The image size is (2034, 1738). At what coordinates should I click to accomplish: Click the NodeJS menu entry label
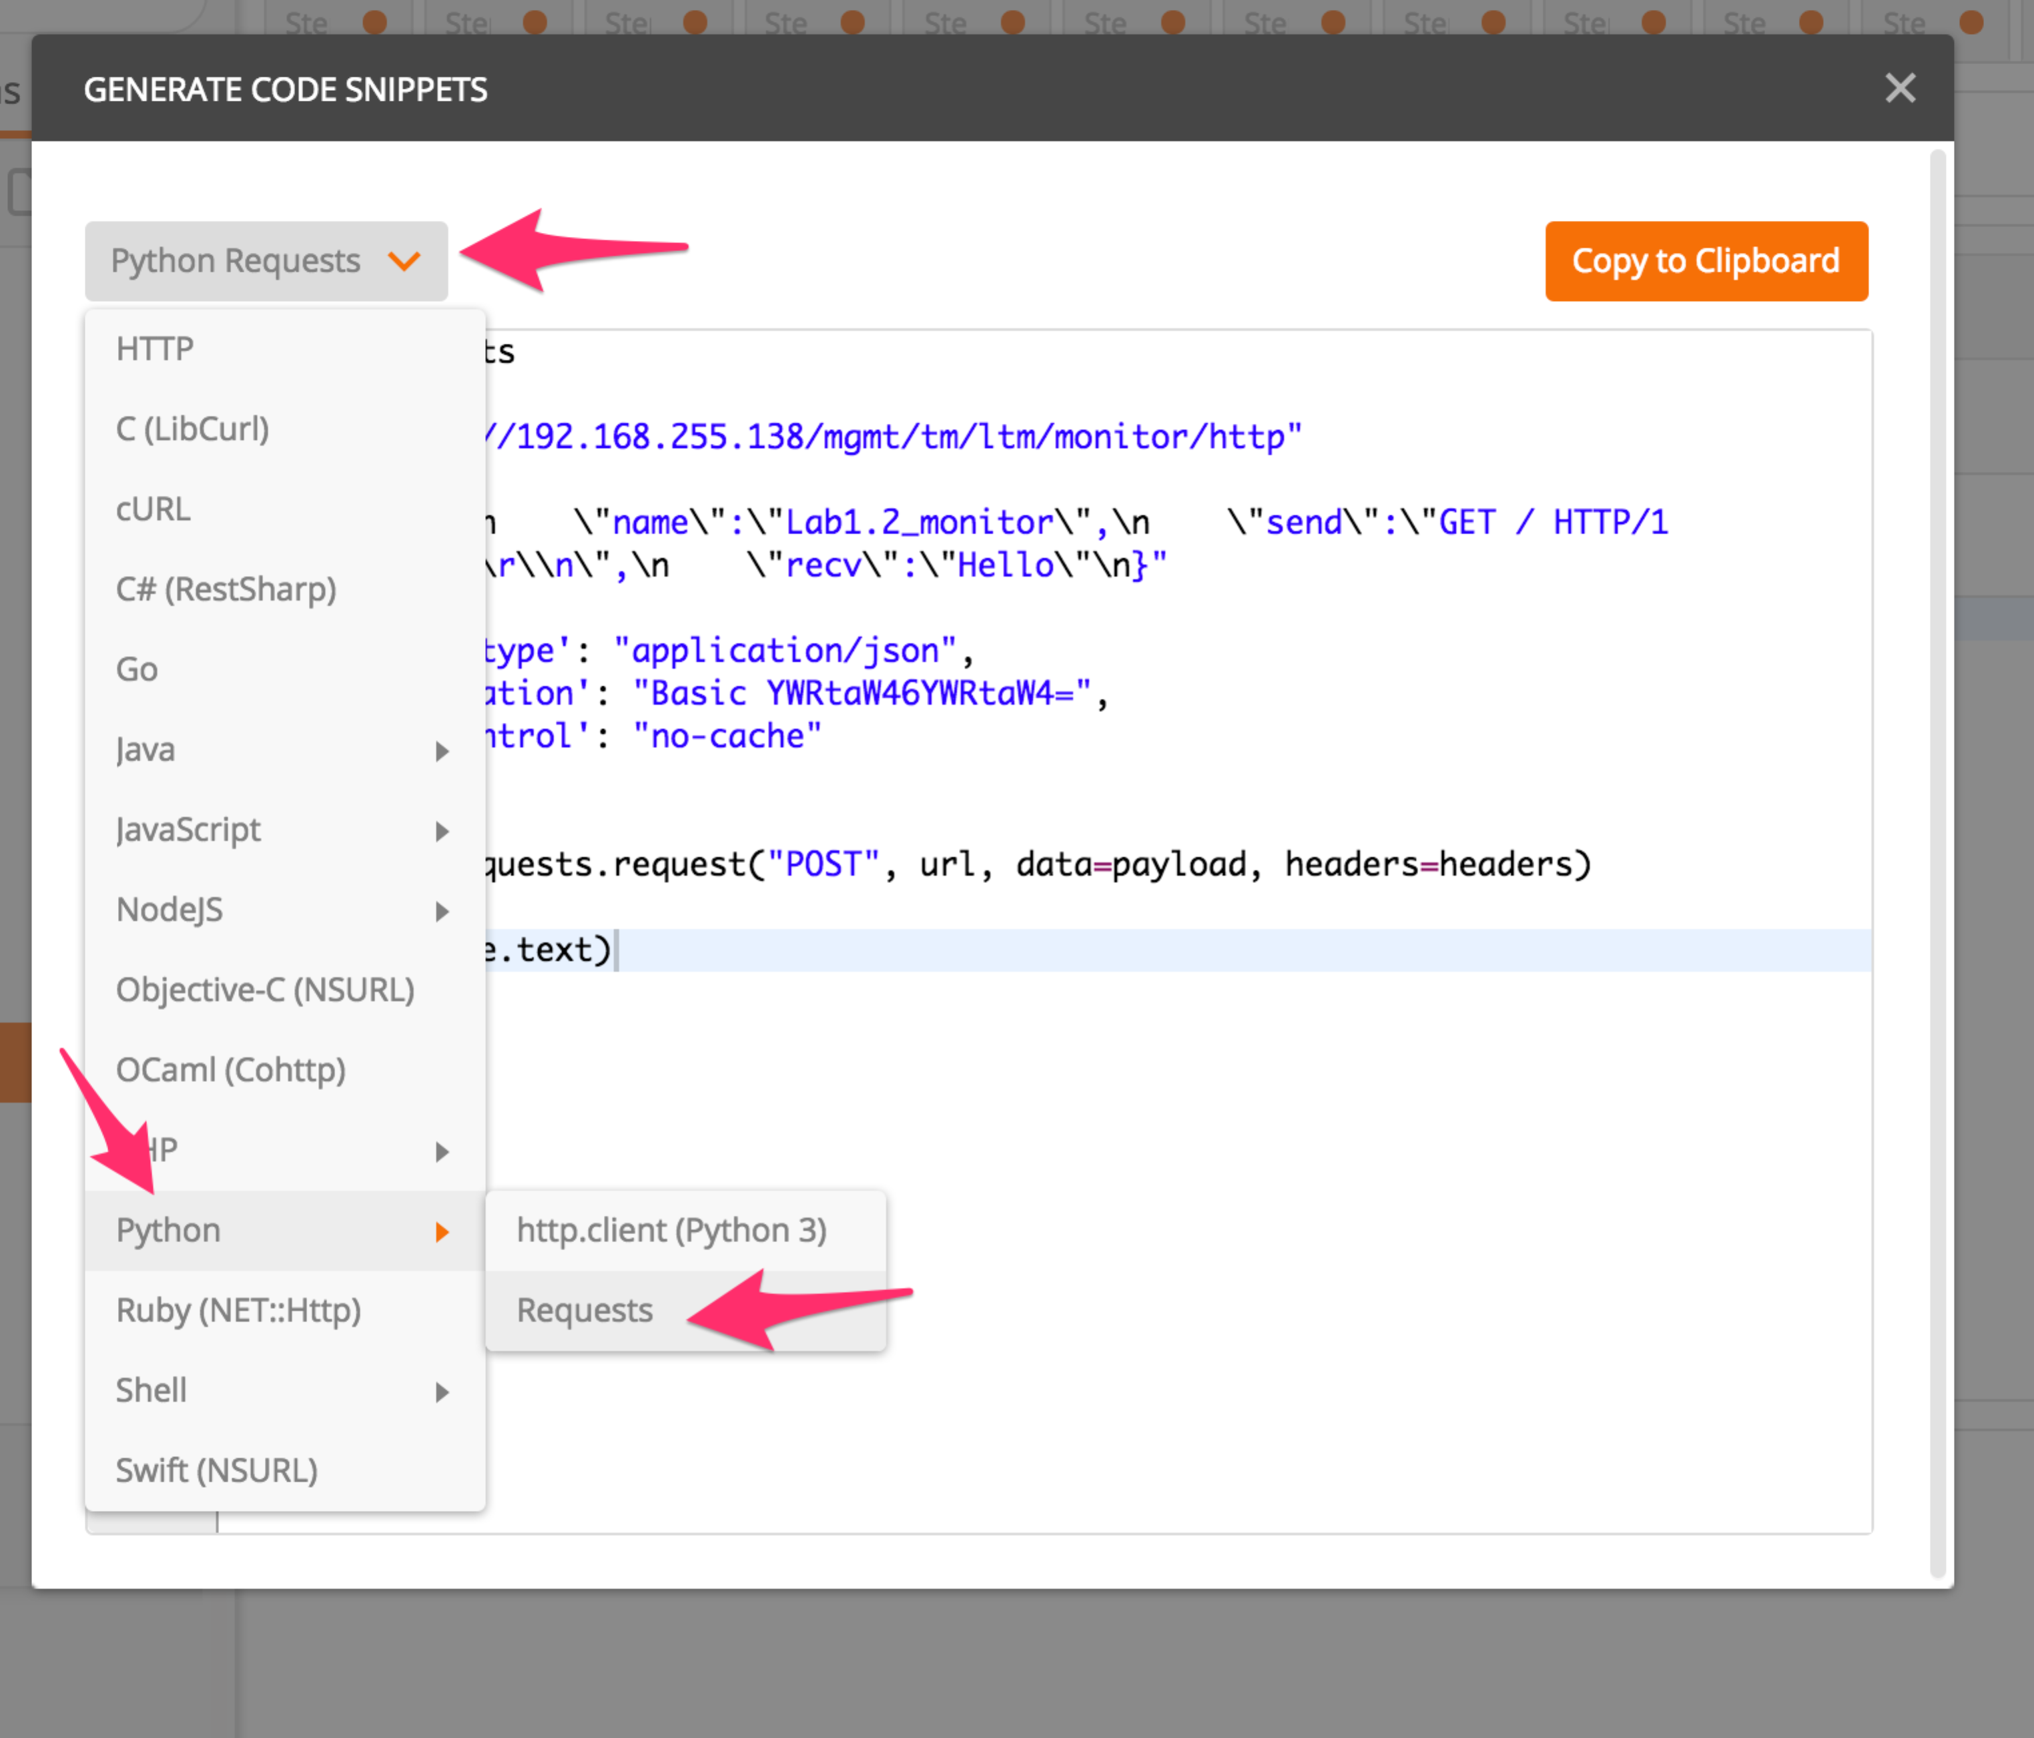pos(169,910)
